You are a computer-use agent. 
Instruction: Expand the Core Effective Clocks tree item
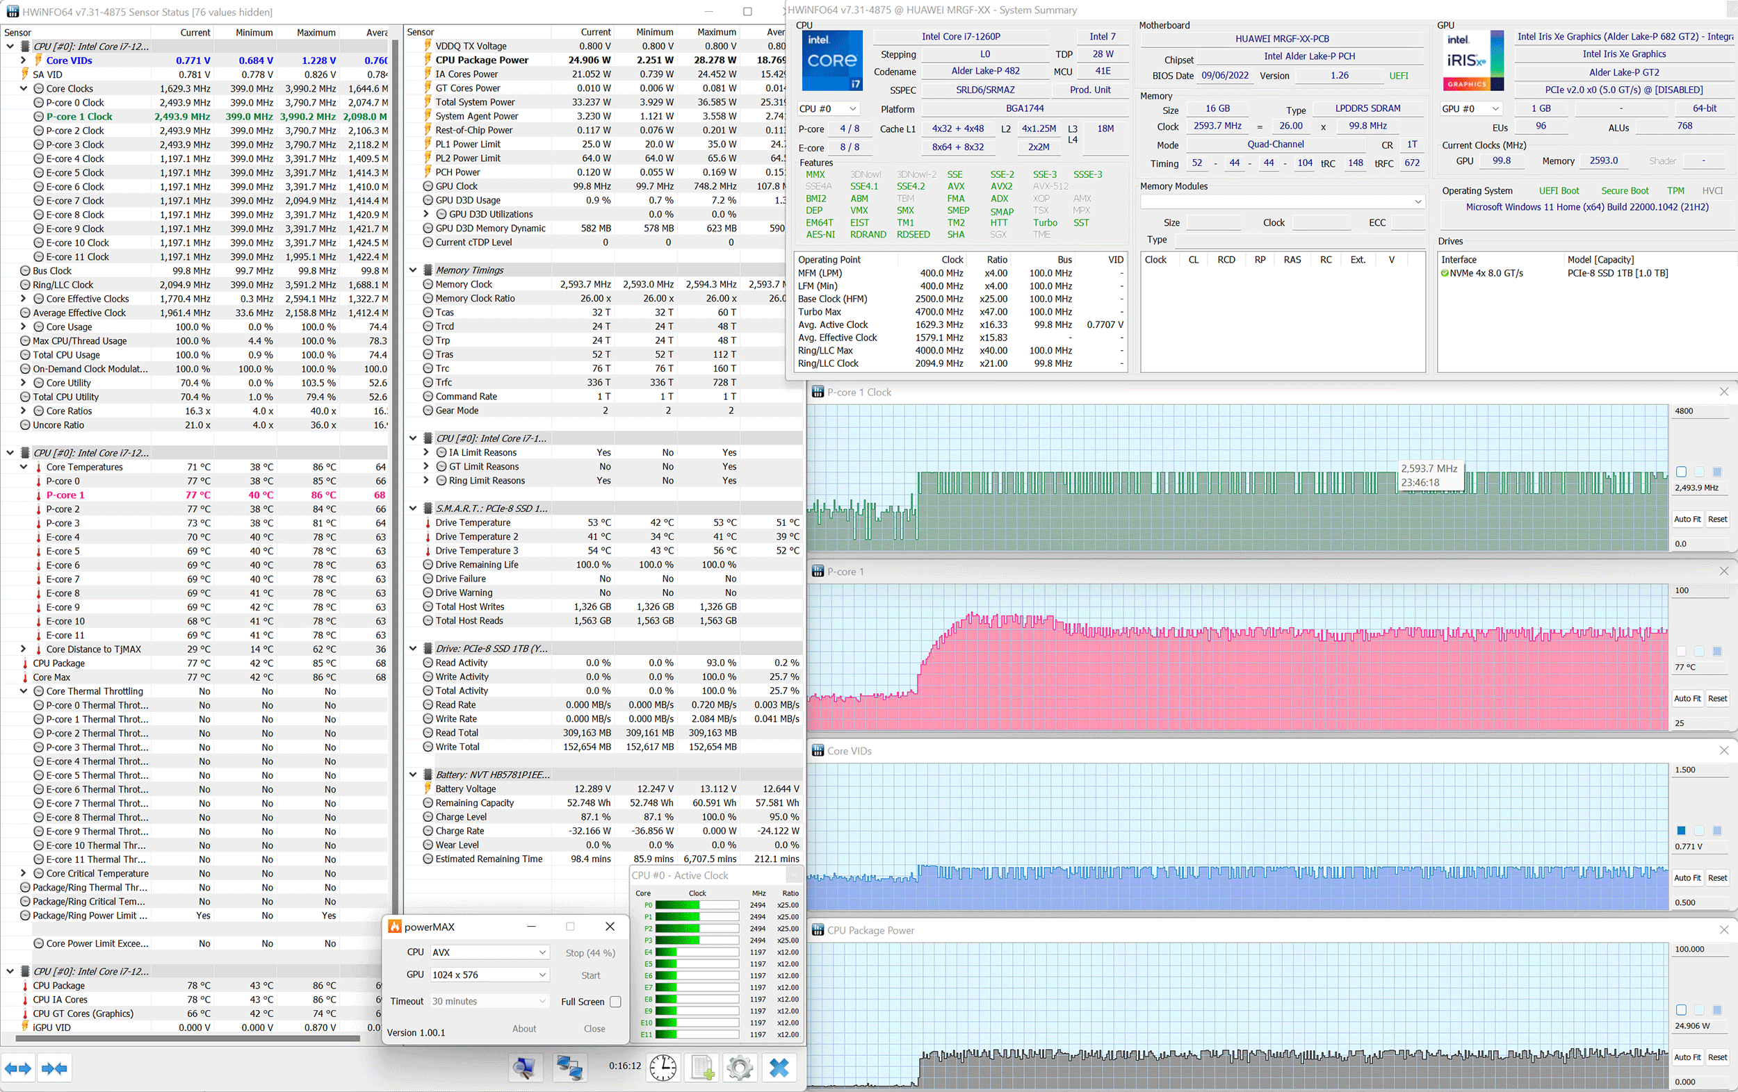[23, 299]
